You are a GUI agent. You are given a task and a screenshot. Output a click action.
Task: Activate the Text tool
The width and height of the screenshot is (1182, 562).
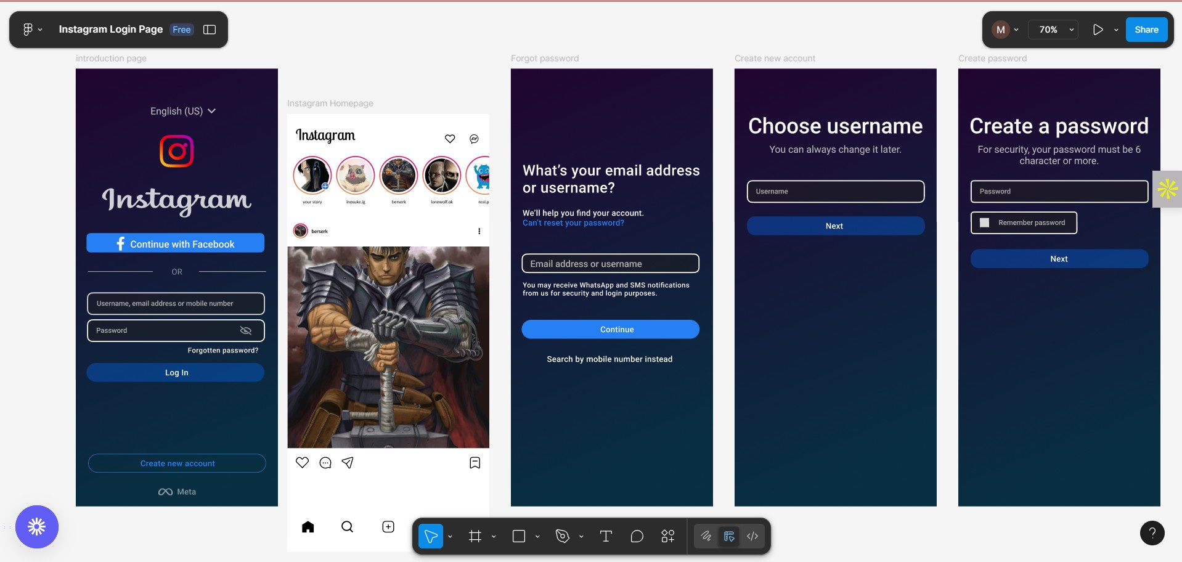pyautogui.click(x=606, y=536)
